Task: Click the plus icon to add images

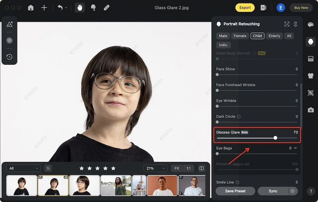Action: 44,8
